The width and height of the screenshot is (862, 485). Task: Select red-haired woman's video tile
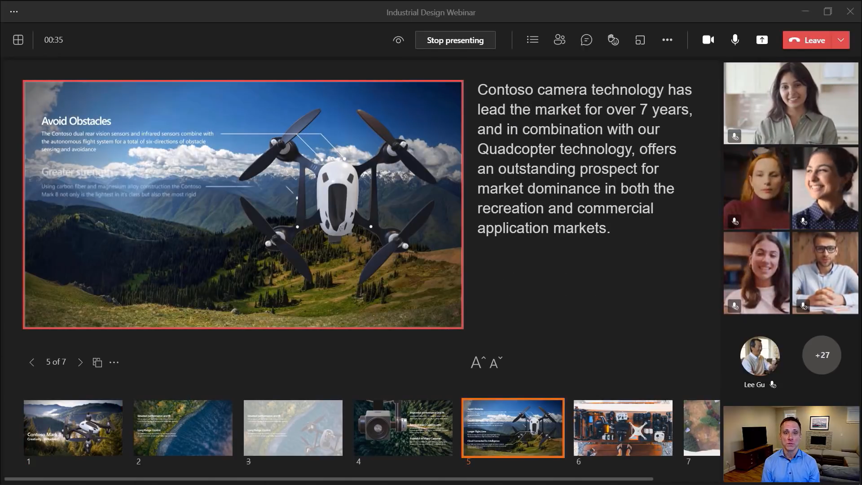(756, 188)
